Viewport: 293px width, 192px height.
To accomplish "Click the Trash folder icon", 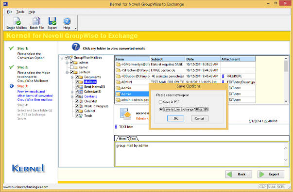I will (81, 116).
